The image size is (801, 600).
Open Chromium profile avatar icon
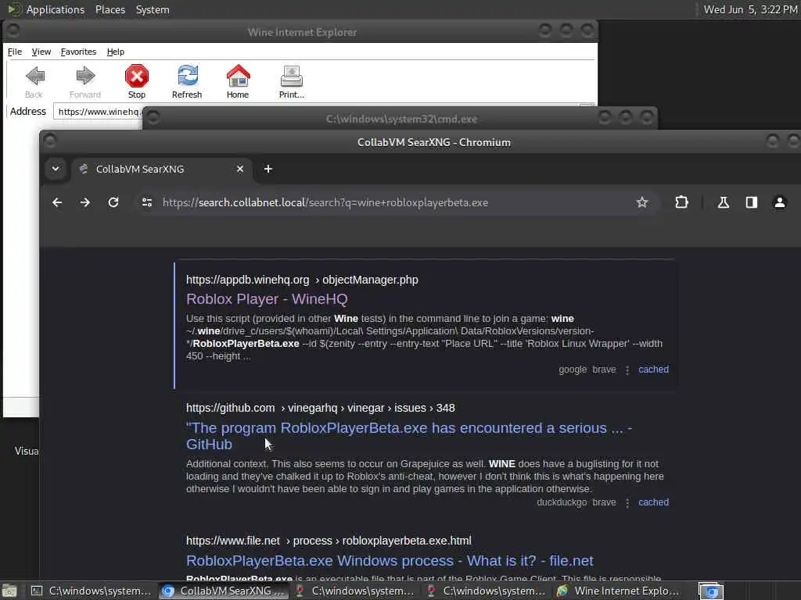tap(780, 202)
